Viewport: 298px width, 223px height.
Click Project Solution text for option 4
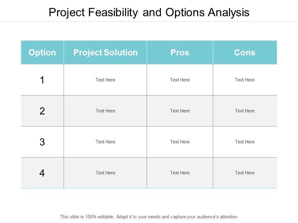pyautogui.click(x=105, y=173)
